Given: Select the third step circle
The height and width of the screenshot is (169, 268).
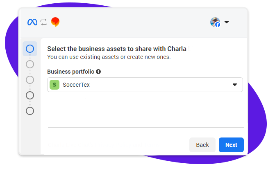Looking at the screenshot, I should (30, 79).
